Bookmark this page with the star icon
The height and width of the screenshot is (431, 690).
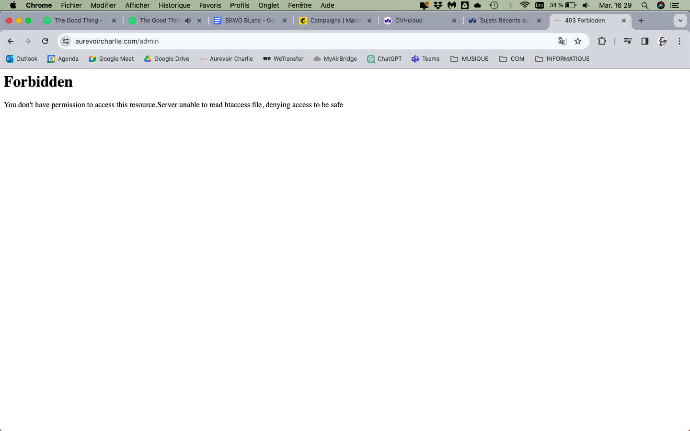coord(578,41)
